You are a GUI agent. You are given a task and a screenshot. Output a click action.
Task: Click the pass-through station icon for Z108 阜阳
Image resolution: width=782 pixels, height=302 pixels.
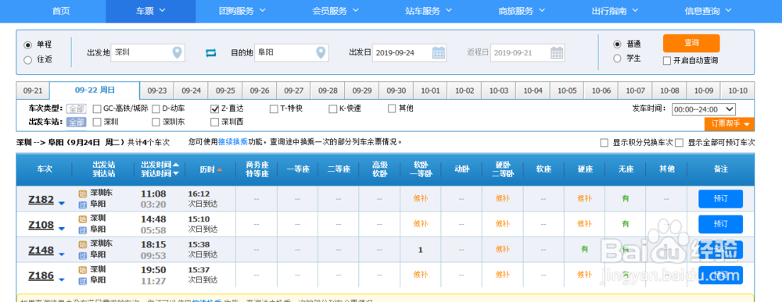point(83,229)
